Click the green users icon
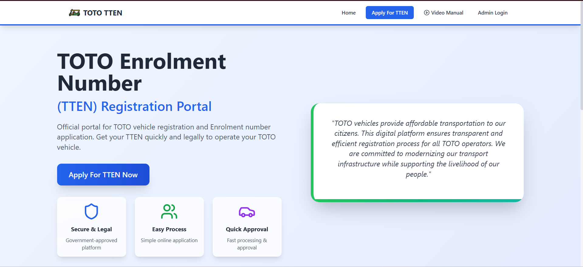The height and width of the screenshot is (267, 583). pyautogui.click(x=169, y=212)
